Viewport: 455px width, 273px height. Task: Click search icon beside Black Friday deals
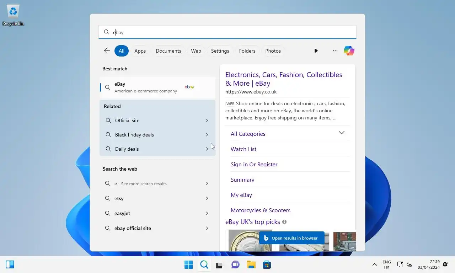(108, 135)
